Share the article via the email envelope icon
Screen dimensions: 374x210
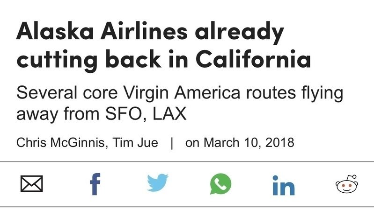(x=31, y=183)
